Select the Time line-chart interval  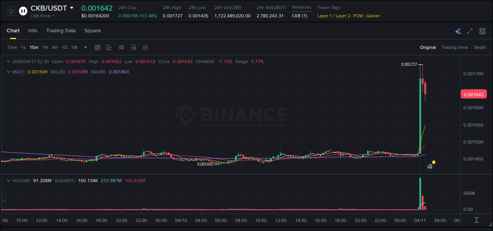point(12,47)
